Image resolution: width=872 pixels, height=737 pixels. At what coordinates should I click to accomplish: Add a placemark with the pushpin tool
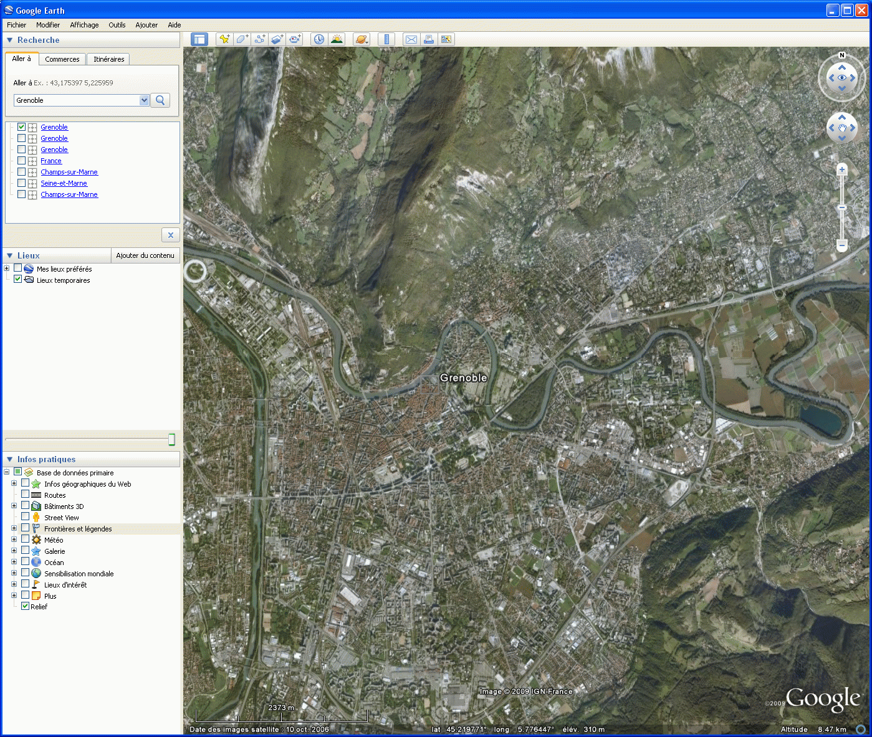pyautogui.click(x=224, y=39)
